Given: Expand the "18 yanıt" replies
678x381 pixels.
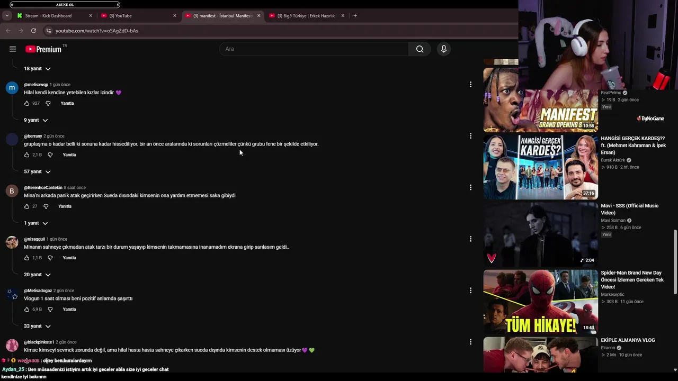Looking at the screenshot, I should click(x=37, y=69).
